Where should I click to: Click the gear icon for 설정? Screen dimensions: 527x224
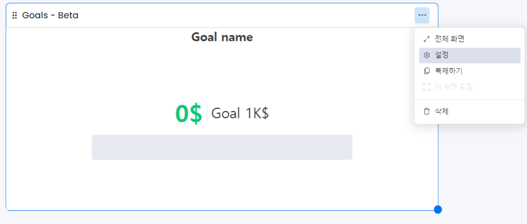coord(426,55)
